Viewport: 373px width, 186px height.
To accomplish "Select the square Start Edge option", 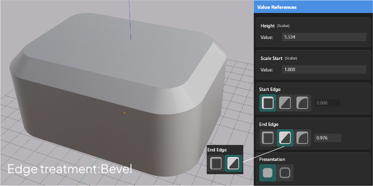I will tap(268, 103).
